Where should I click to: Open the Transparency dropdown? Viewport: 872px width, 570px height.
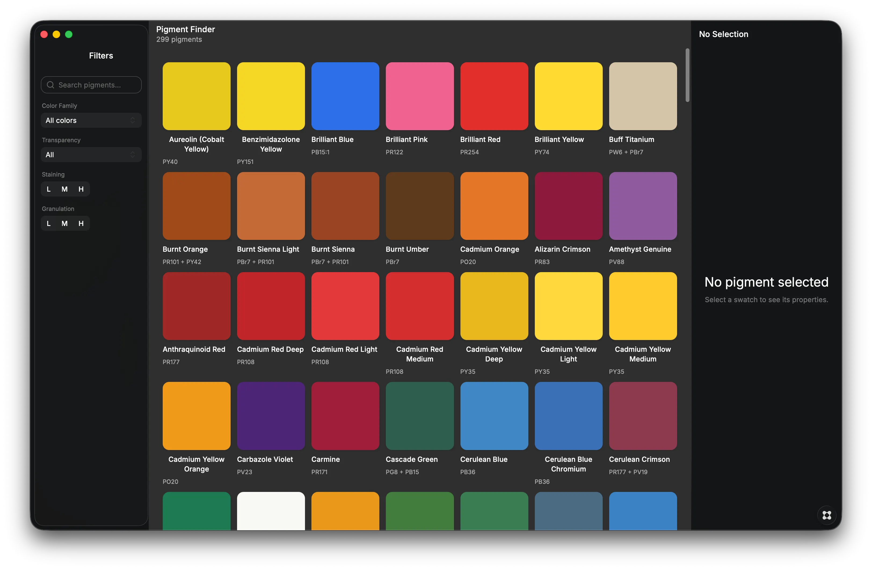(91, 155)
